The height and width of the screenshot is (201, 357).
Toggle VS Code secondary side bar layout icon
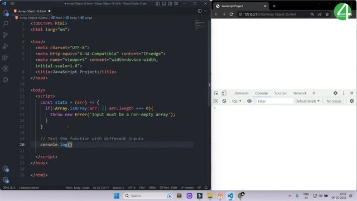[x=170, y=3]
